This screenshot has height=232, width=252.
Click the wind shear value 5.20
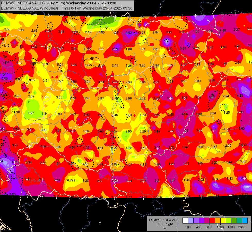coord(115,148)
